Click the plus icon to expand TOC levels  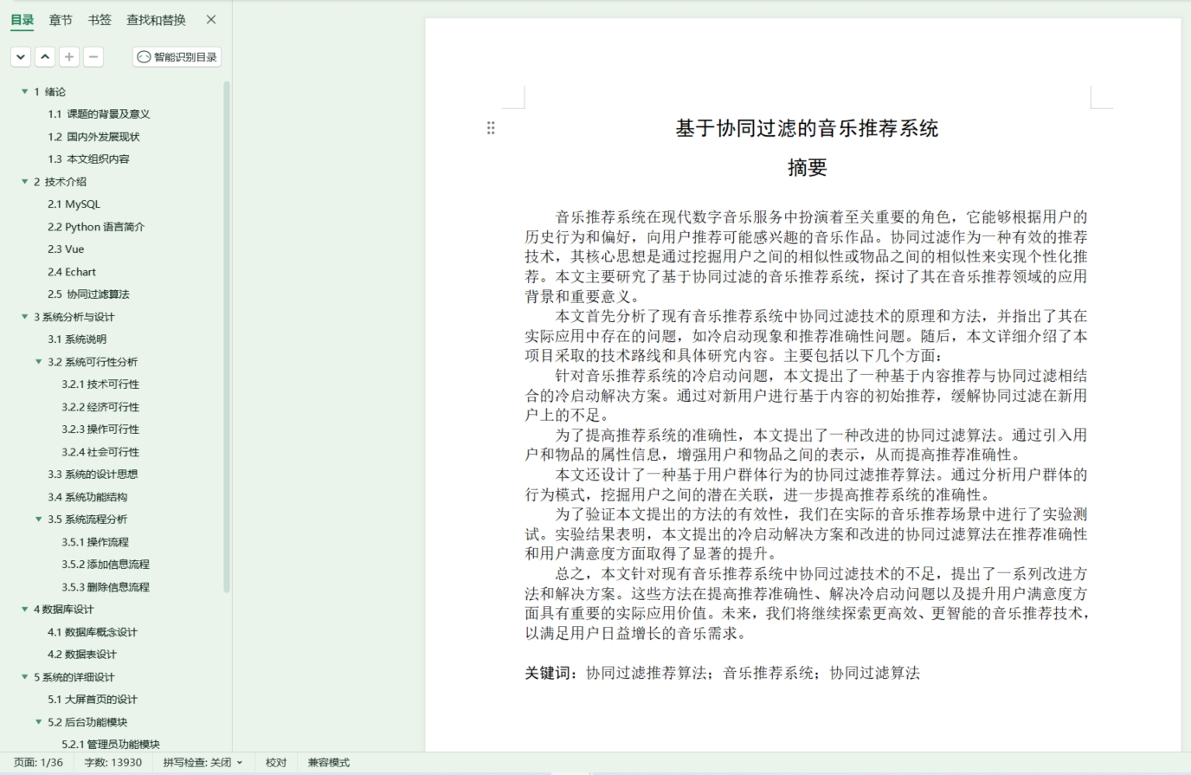click(68, 56)
